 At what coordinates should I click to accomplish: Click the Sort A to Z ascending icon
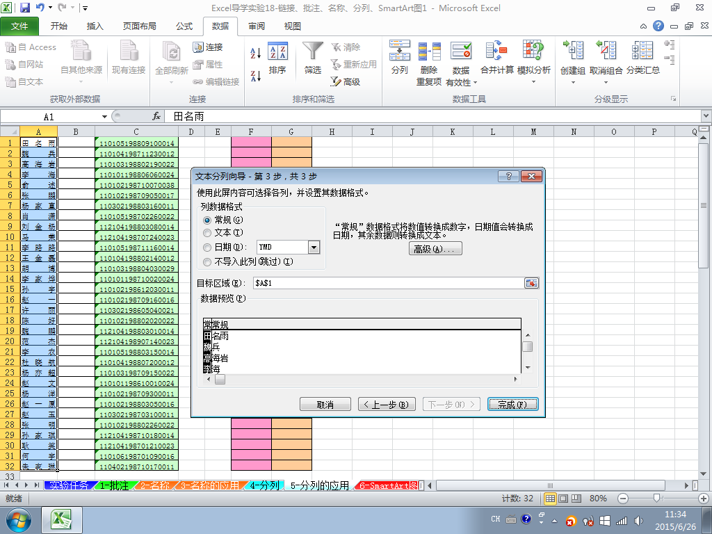256,53
